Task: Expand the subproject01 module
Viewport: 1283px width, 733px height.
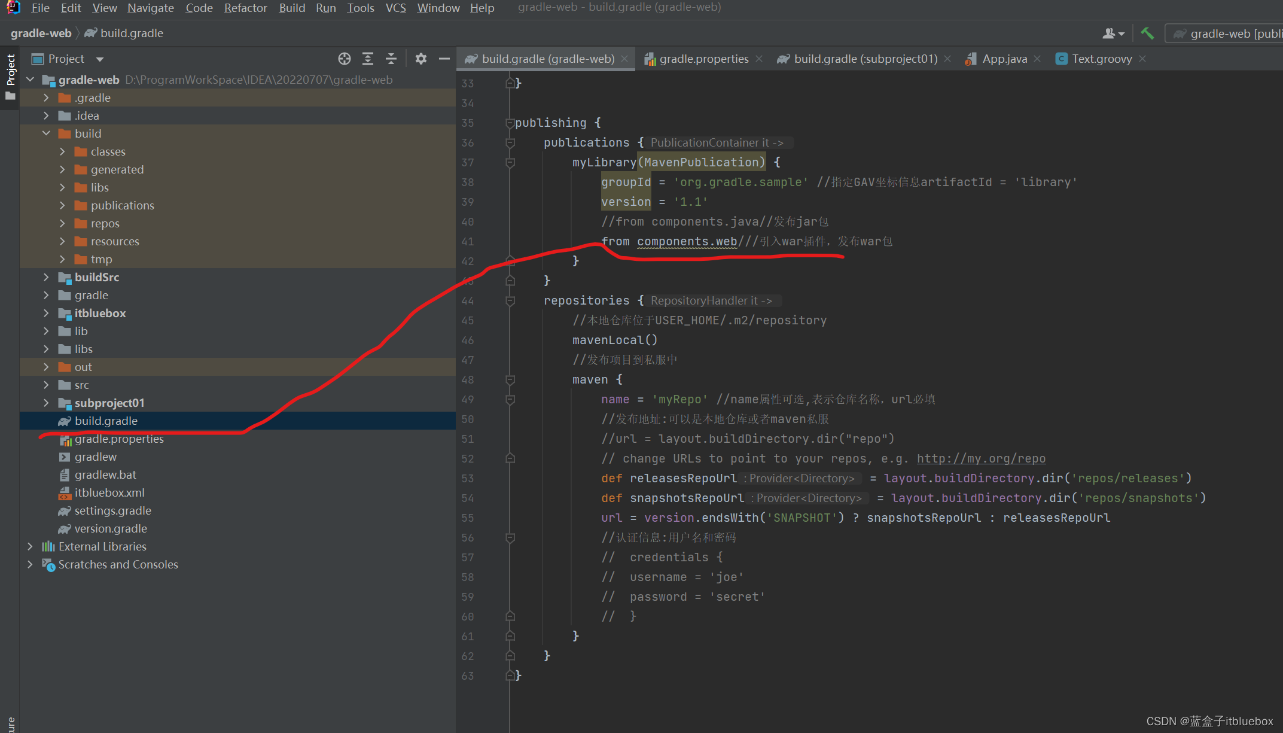Action: [x=46, y=403]
